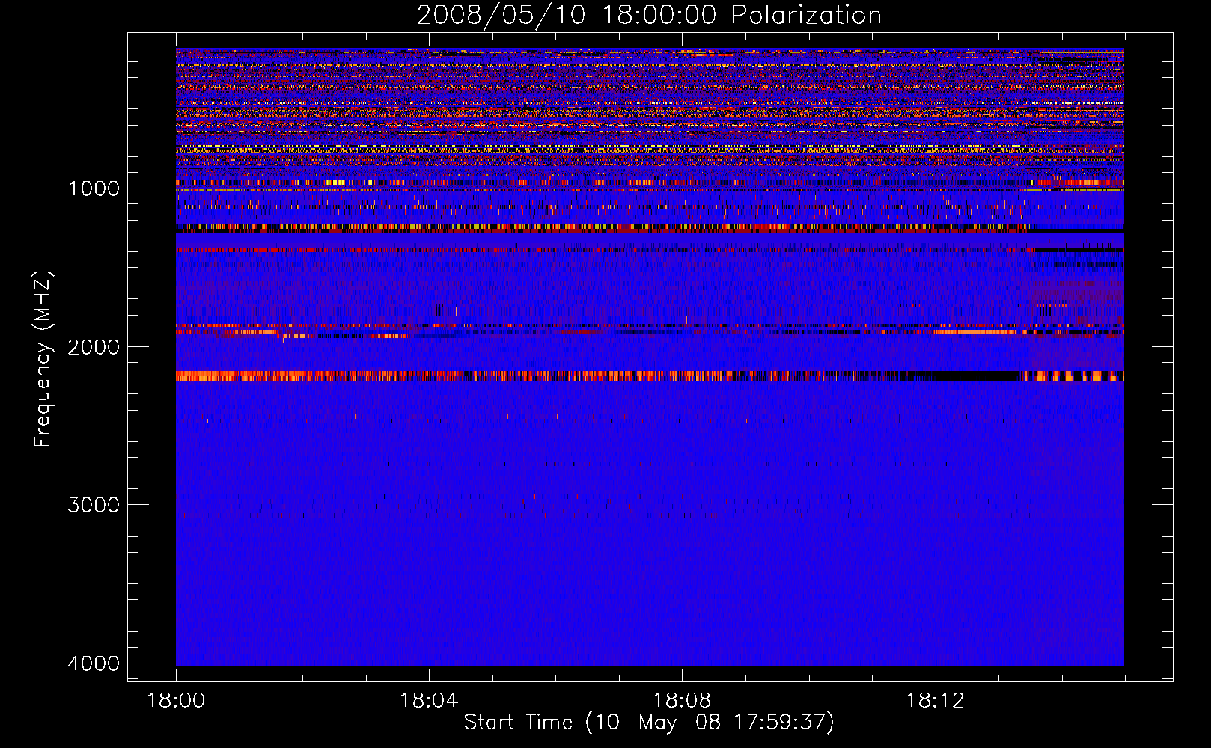Click the plot title '2008/05/10 18:00:00 Polarization'
The width and height of the screenshot is (1211, 748).
[x=649, y=16]
